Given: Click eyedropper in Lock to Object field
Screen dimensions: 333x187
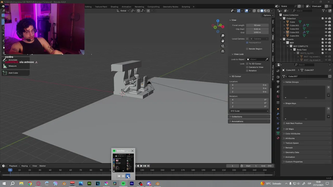Looking at the screenshot, I should tap(267, 59).
